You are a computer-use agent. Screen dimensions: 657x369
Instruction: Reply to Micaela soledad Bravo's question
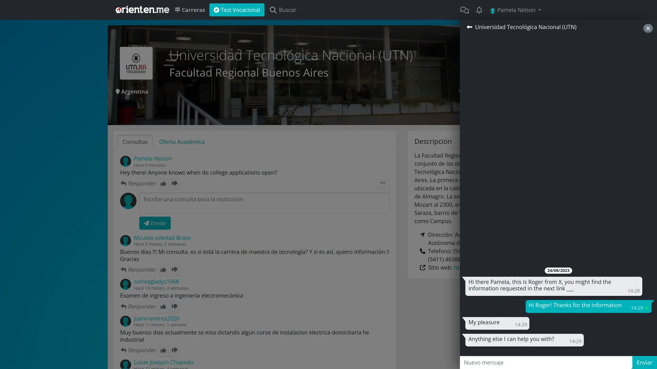click(x=138, y=270)
